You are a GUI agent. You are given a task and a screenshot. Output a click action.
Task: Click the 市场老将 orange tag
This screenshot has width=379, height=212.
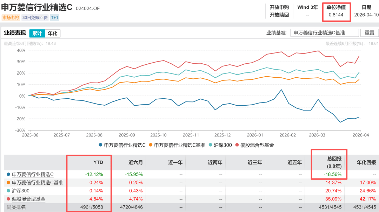tap(11, 17)
